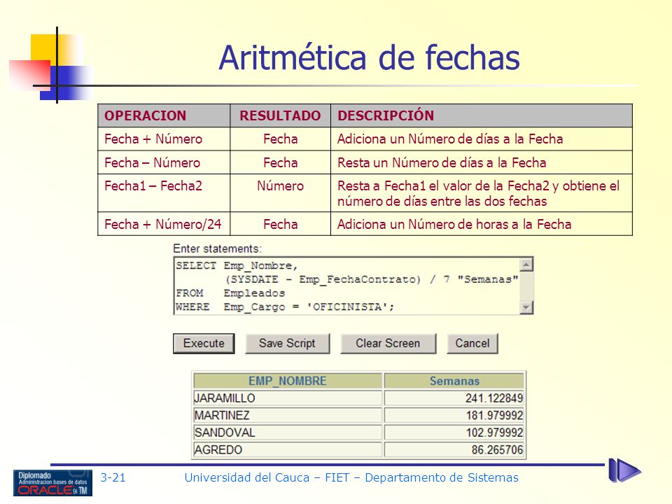Image resolution: width=672 pixels, height=504 pixels.
Task: Click the DESCRIPCIÓN table header
Action: (x=482, y=115)
